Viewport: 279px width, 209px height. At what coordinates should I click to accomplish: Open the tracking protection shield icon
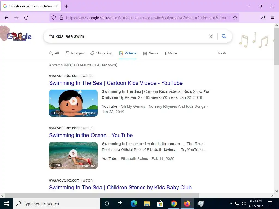[54, 17]
